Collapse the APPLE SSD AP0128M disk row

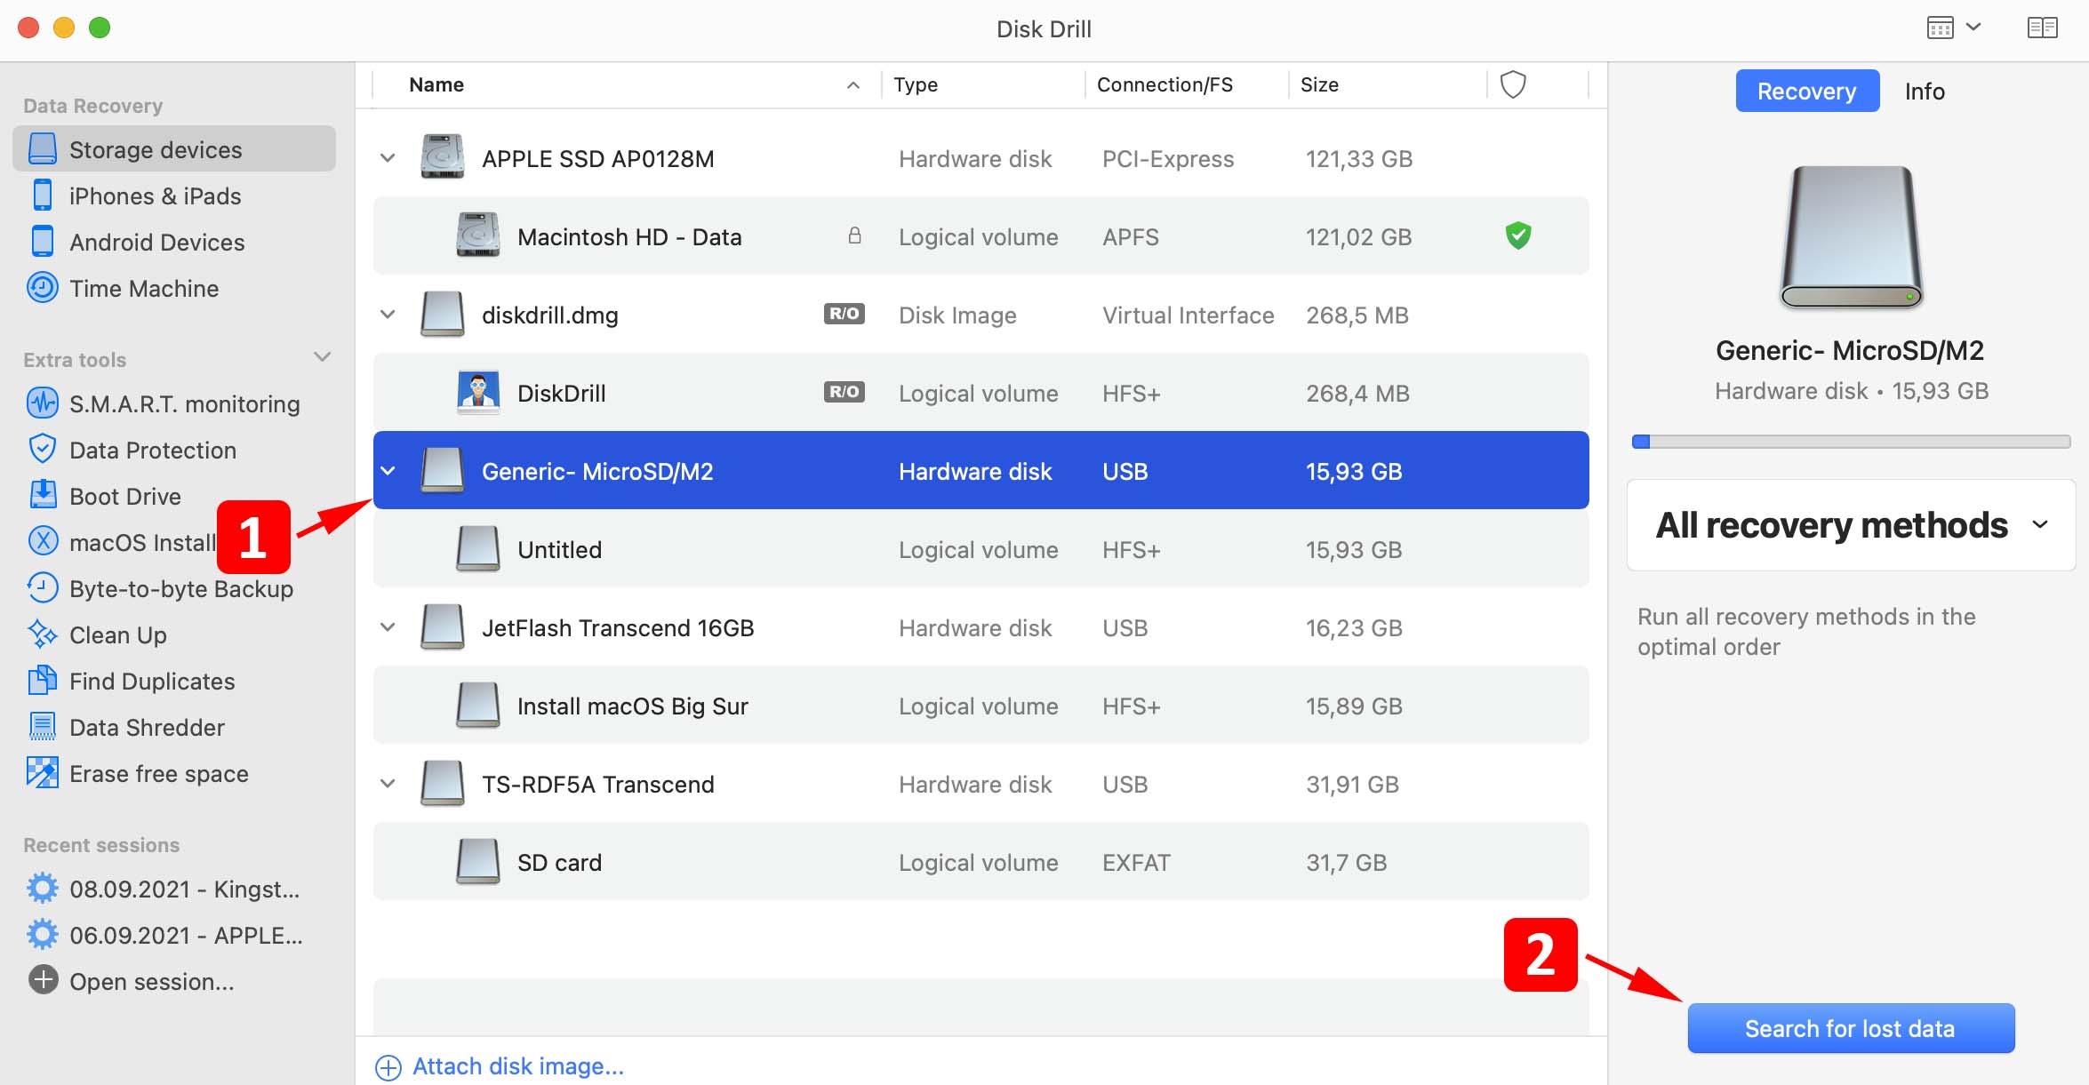(x=388, y=158)
